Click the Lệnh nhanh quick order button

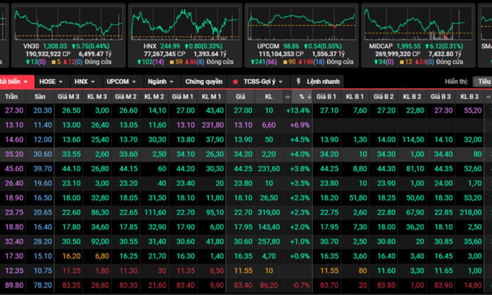pyautogui.click(x=323, y=81)
